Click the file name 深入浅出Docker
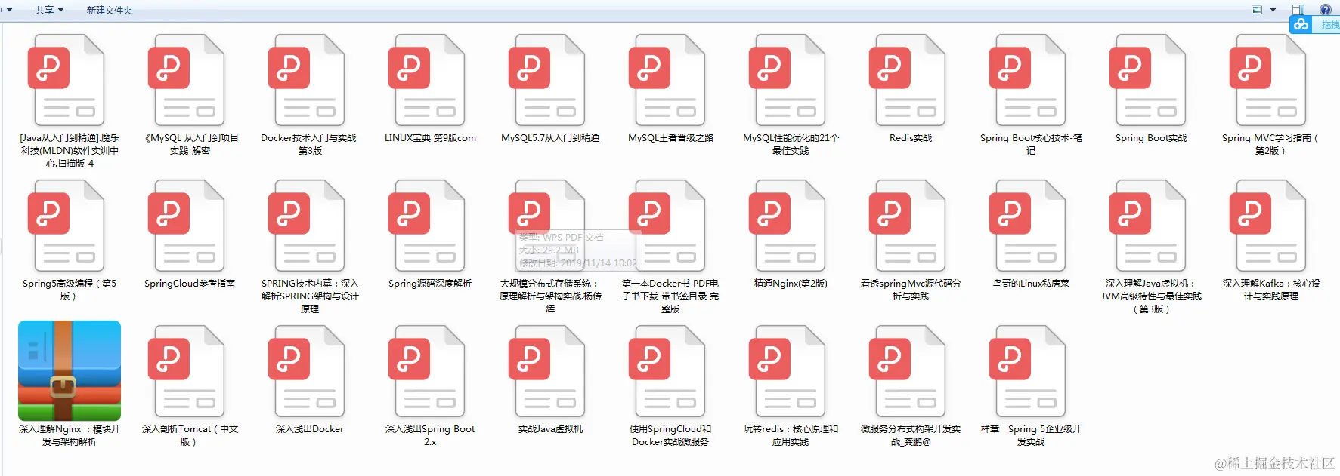 click(x=310, y=429)
